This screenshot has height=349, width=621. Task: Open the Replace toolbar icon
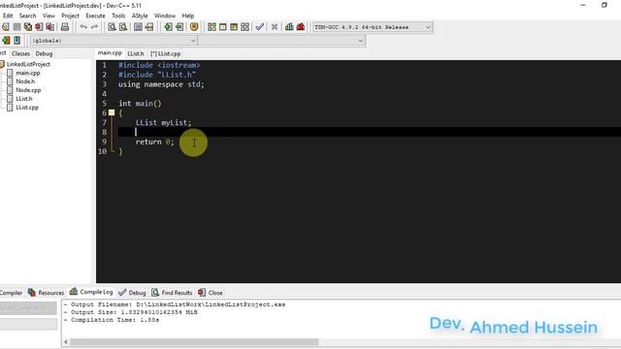[123, 27]
